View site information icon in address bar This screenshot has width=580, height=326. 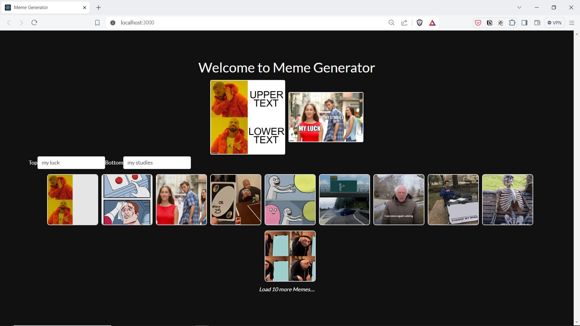[x=113, y=23]
